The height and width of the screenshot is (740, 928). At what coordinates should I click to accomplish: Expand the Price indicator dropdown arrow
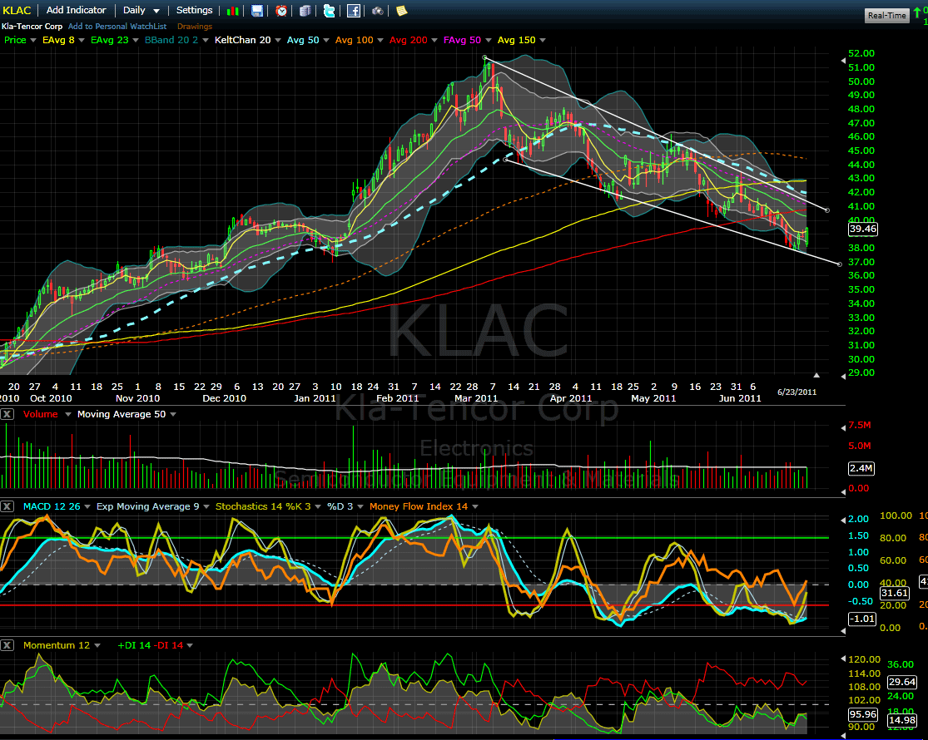33,40
